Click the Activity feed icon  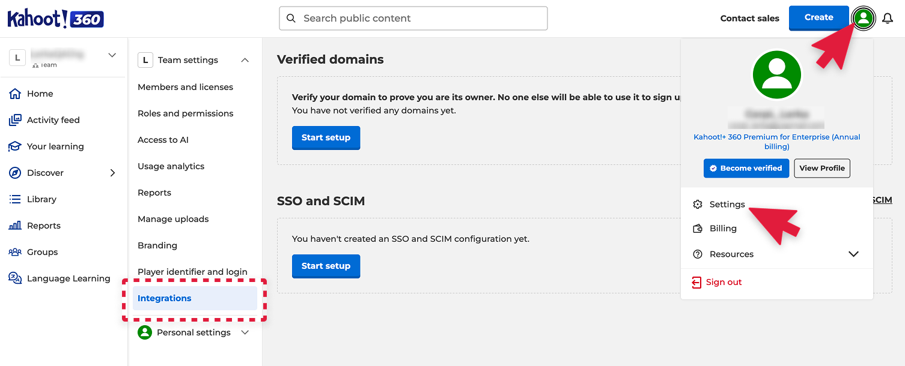(x=15, y=120)
